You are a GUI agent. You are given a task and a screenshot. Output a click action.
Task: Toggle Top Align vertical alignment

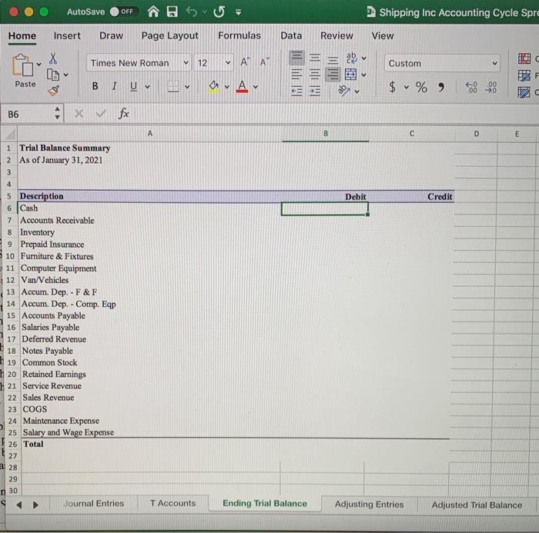click(x=296, y=57)
